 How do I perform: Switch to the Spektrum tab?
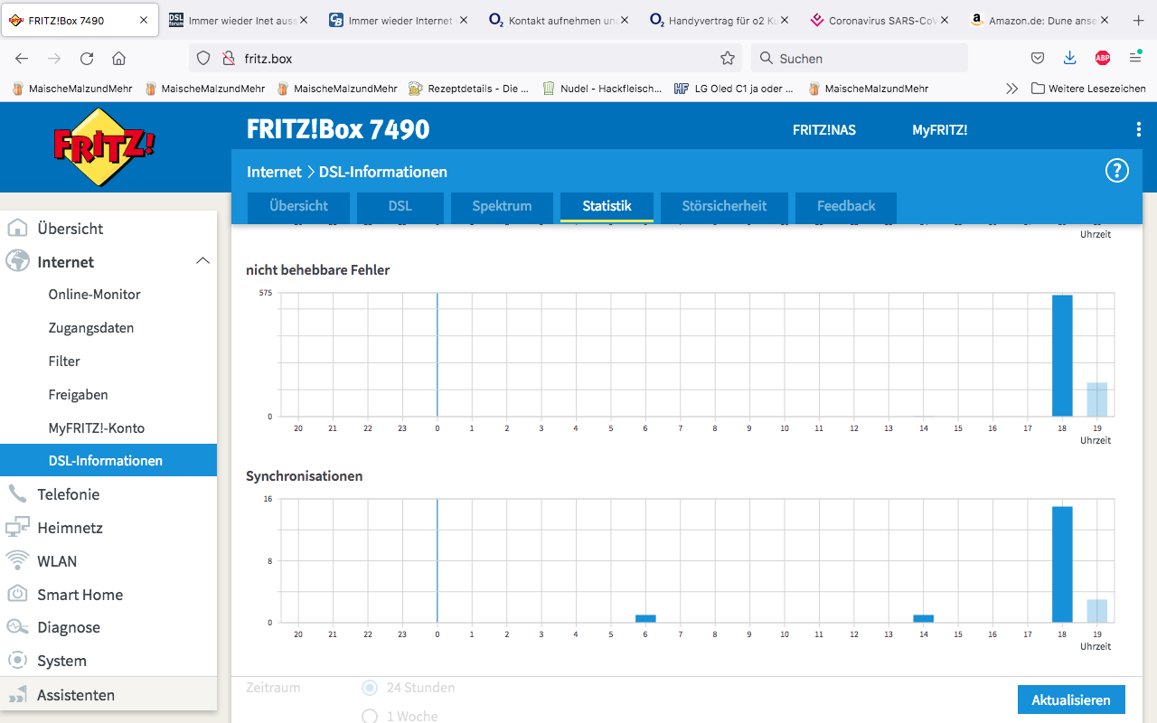tap(502, 206)
